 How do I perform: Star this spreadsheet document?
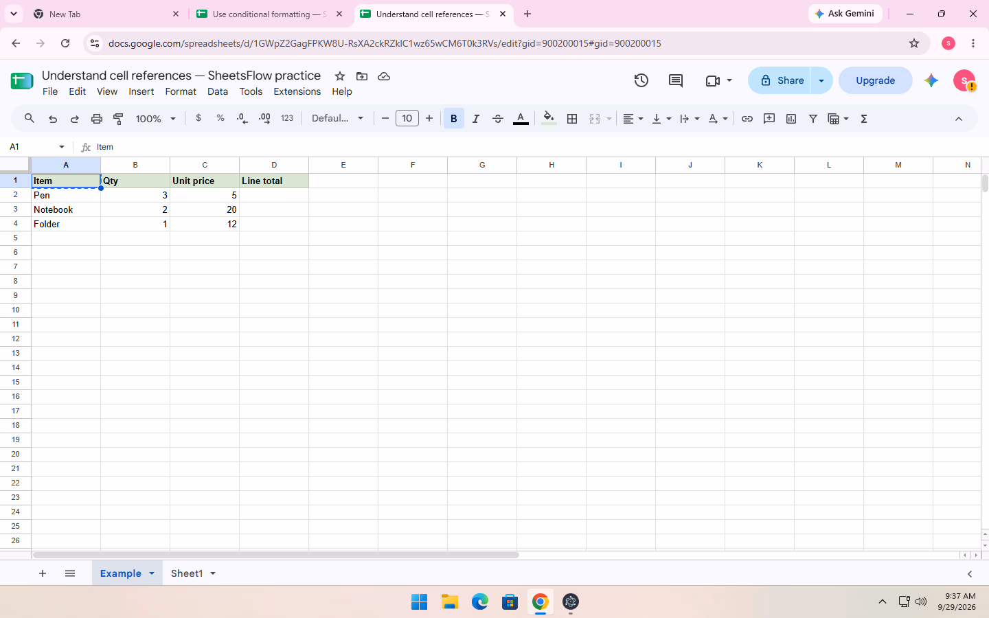pos(340,76)
